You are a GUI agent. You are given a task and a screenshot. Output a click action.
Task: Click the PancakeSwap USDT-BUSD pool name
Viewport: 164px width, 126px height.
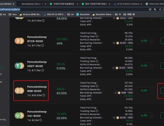click(37, 64)
